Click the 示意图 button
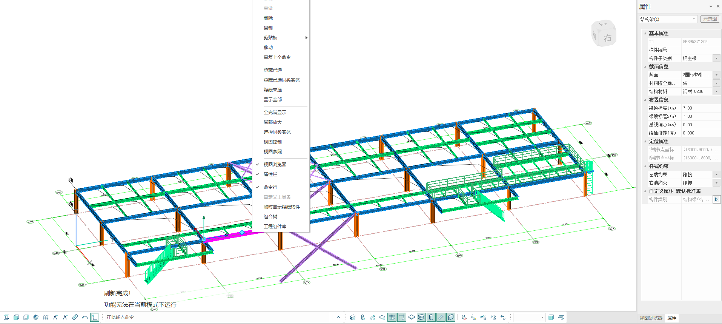This screenshot has width=722, height=324. (710, 19)
